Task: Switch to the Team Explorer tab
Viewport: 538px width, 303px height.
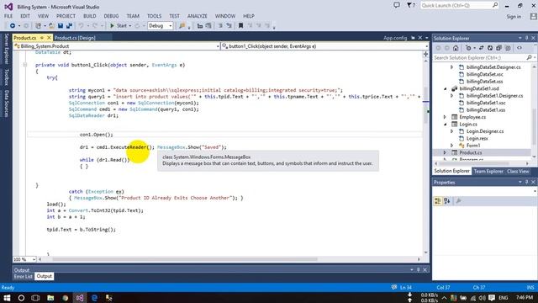Action: pos(488,171)
